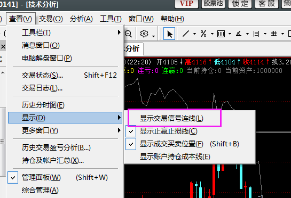The height and width of the screenshot is (198, 291).
Task: Click the 当前资产:1000000 readout
Action: [254, 71]
